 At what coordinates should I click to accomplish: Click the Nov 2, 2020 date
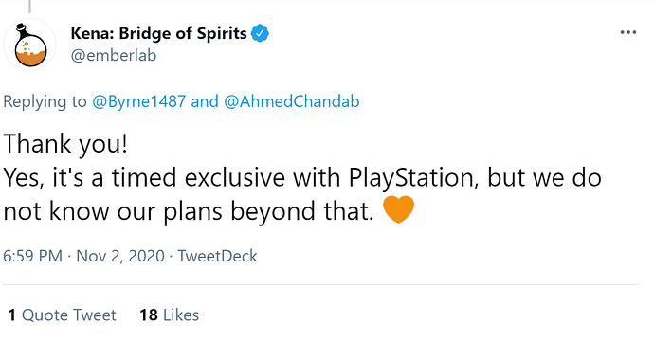tap(120, 256)
